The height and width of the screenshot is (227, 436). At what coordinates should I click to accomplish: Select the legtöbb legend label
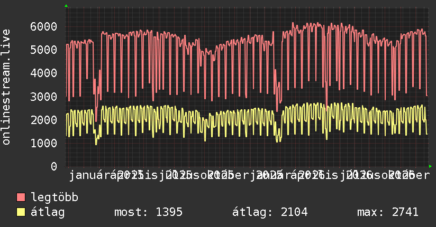tap(54, 197)
